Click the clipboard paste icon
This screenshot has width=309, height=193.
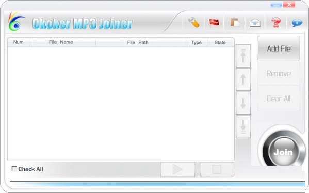click(x=235, y=22)
